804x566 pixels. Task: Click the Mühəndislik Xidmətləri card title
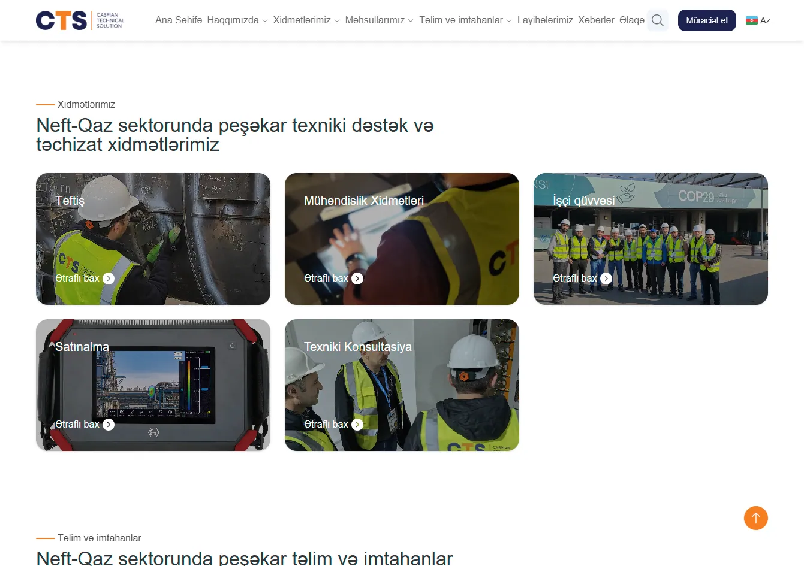click(364, 201)
